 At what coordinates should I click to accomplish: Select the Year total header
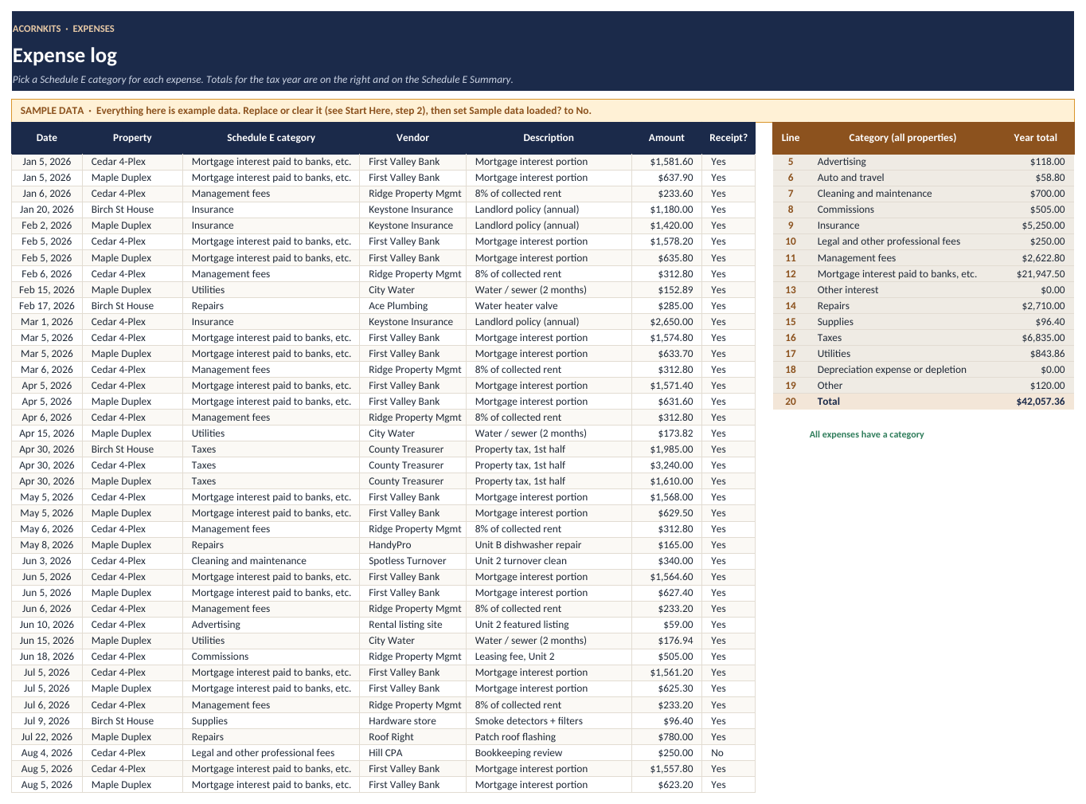(1035, 138)
